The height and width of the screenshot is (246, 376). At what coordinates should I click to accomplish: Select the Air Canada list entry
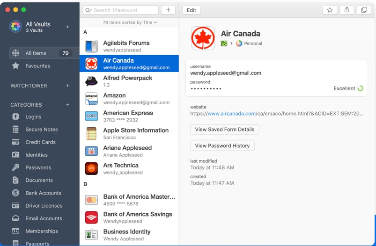129,64
